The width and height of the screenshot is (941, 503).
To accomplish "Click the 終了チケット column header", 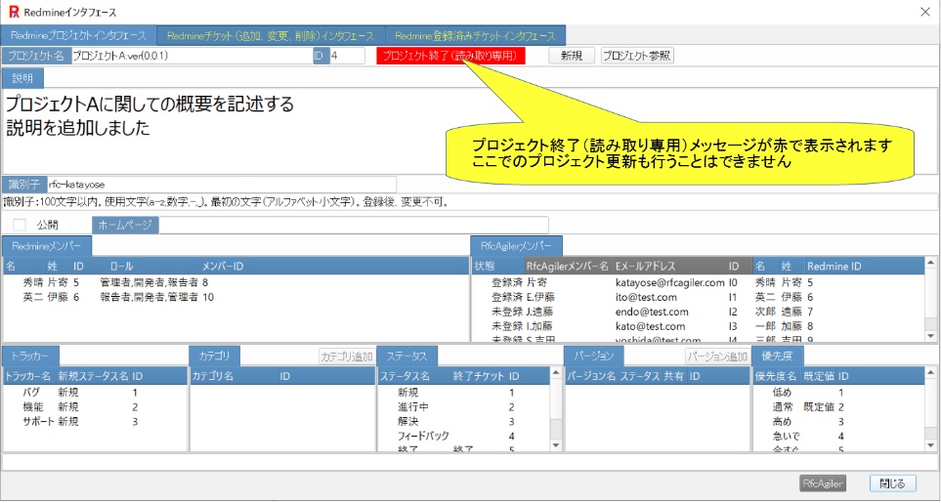I will click(479, 376).
